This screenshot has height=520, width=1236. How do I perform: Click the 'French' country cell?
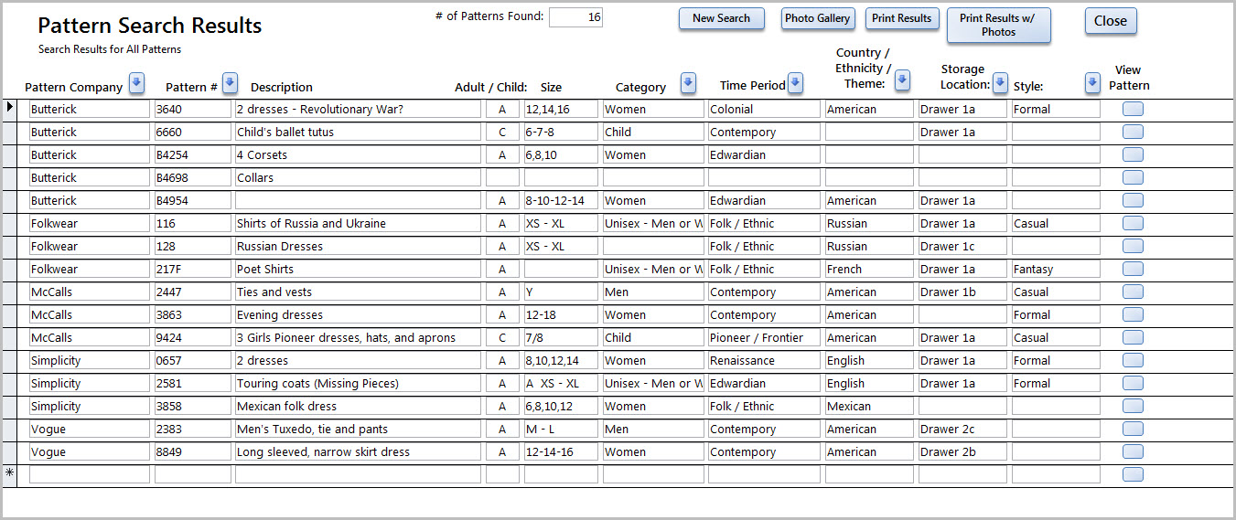[869, 270]
